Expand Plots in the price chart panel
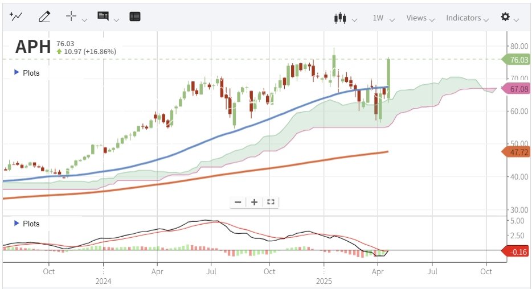 (26, 73)
